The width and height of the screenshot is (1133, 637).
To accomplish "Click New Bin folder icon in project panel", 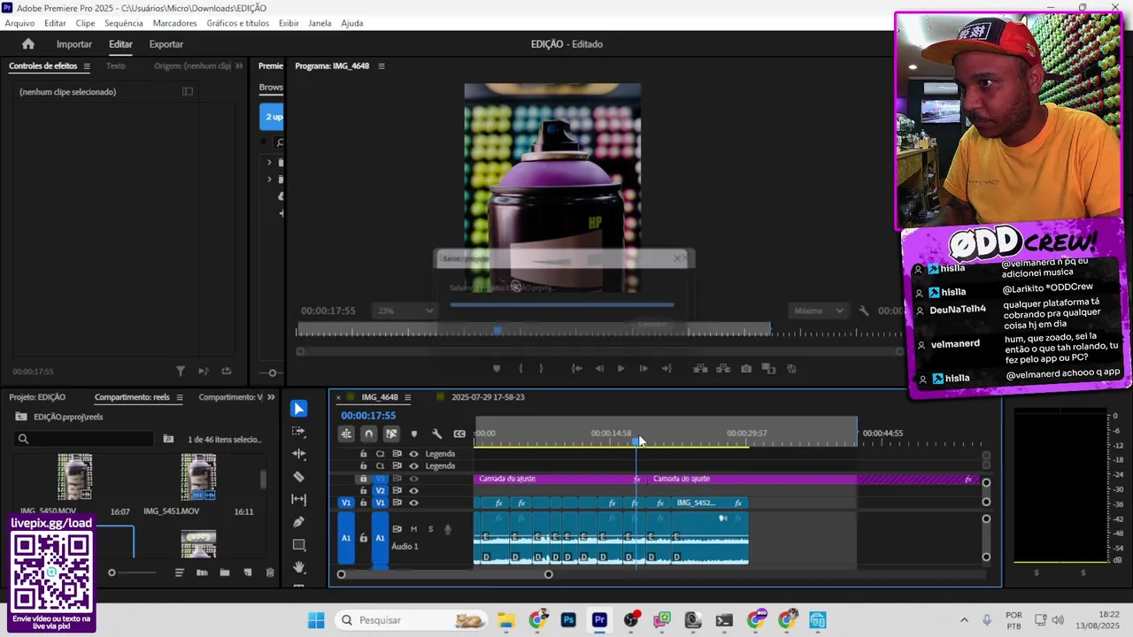I will (225, 572).
